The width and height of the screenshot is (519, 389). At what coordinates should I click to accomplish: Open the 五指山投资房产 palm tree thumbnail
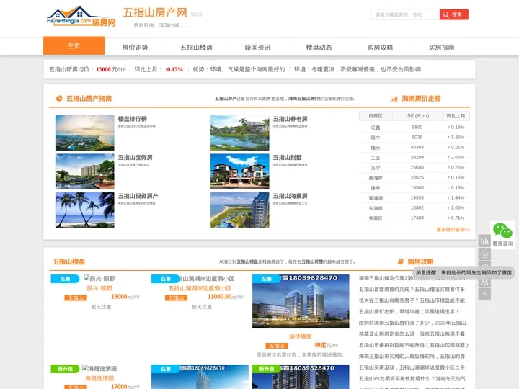[85, 210]
